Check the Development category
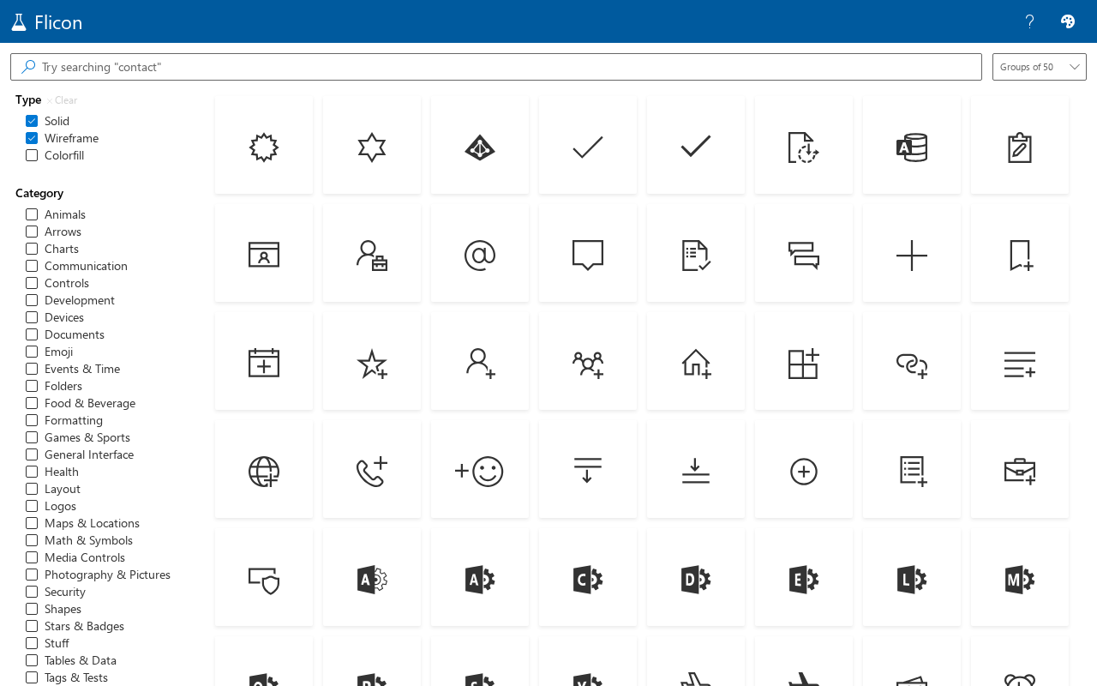The width and height of the screenshot is (1097, 686). click(x=32, y=300)
